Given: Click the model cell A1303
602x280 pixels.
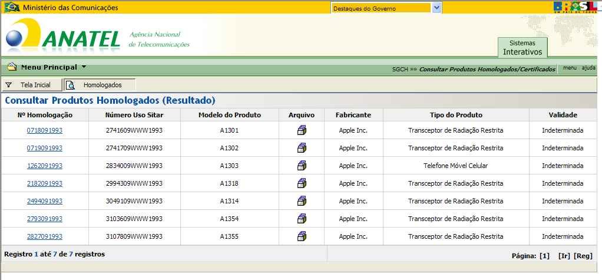Looking at the screenshot, I should [229, 166].
